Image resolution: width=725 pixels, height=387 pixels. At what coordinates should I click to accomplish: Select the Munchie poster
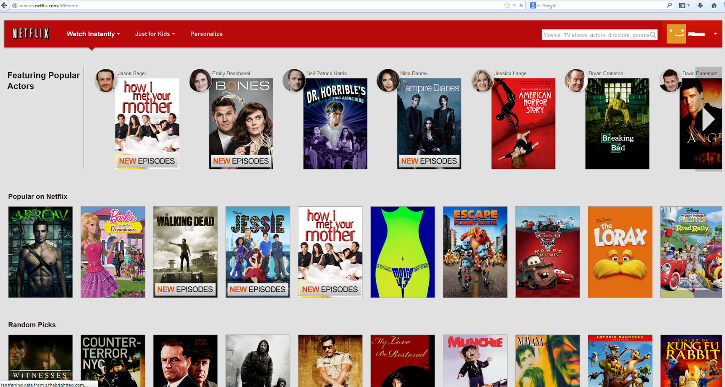(x=475, y=361)
